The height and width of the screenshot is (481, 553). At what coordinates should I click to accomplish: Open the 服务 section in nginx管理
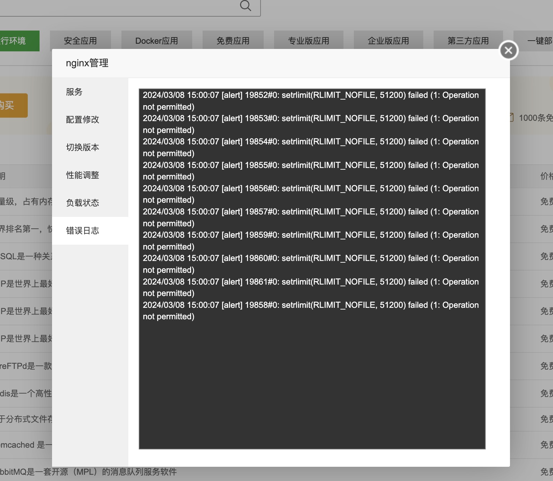tap(90, 92)
